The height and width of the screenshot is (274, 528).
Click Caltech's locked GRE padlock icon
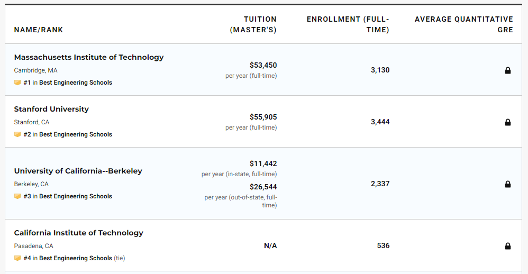508,246
